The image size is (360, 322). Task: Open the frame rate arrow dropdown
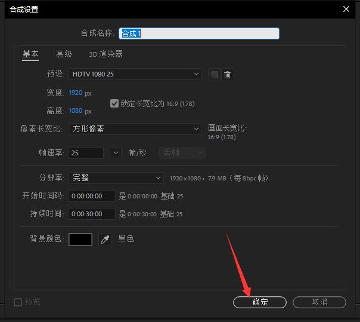(x=116, y=153)
